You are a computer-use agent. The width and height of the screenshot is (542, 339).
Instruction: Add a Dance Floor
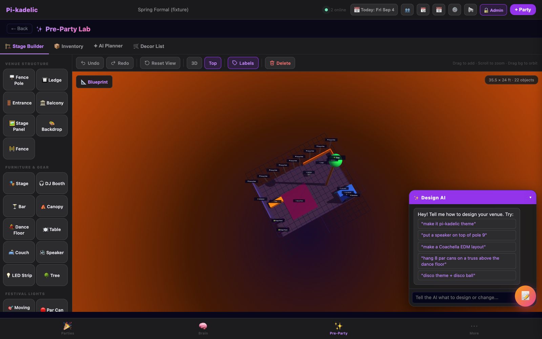[19, 230]
